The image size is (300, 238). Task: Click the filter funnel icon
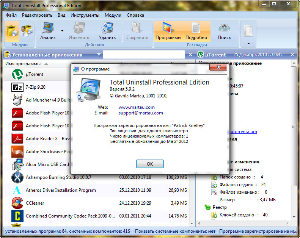(99, 55)
